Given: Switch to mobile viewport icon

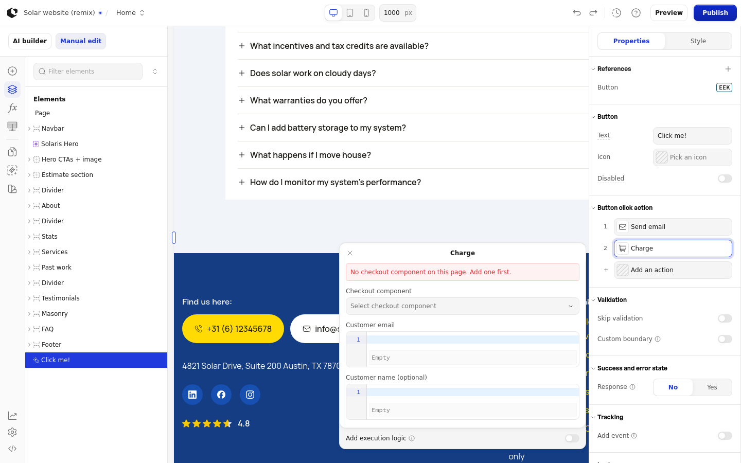Looking at the screenshot, I should pyautogui.click(x=366, y=13).
